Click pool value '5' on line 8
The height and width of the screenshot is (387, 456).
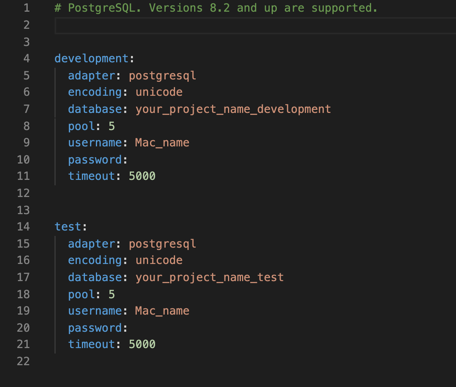(x=112, y=127)
